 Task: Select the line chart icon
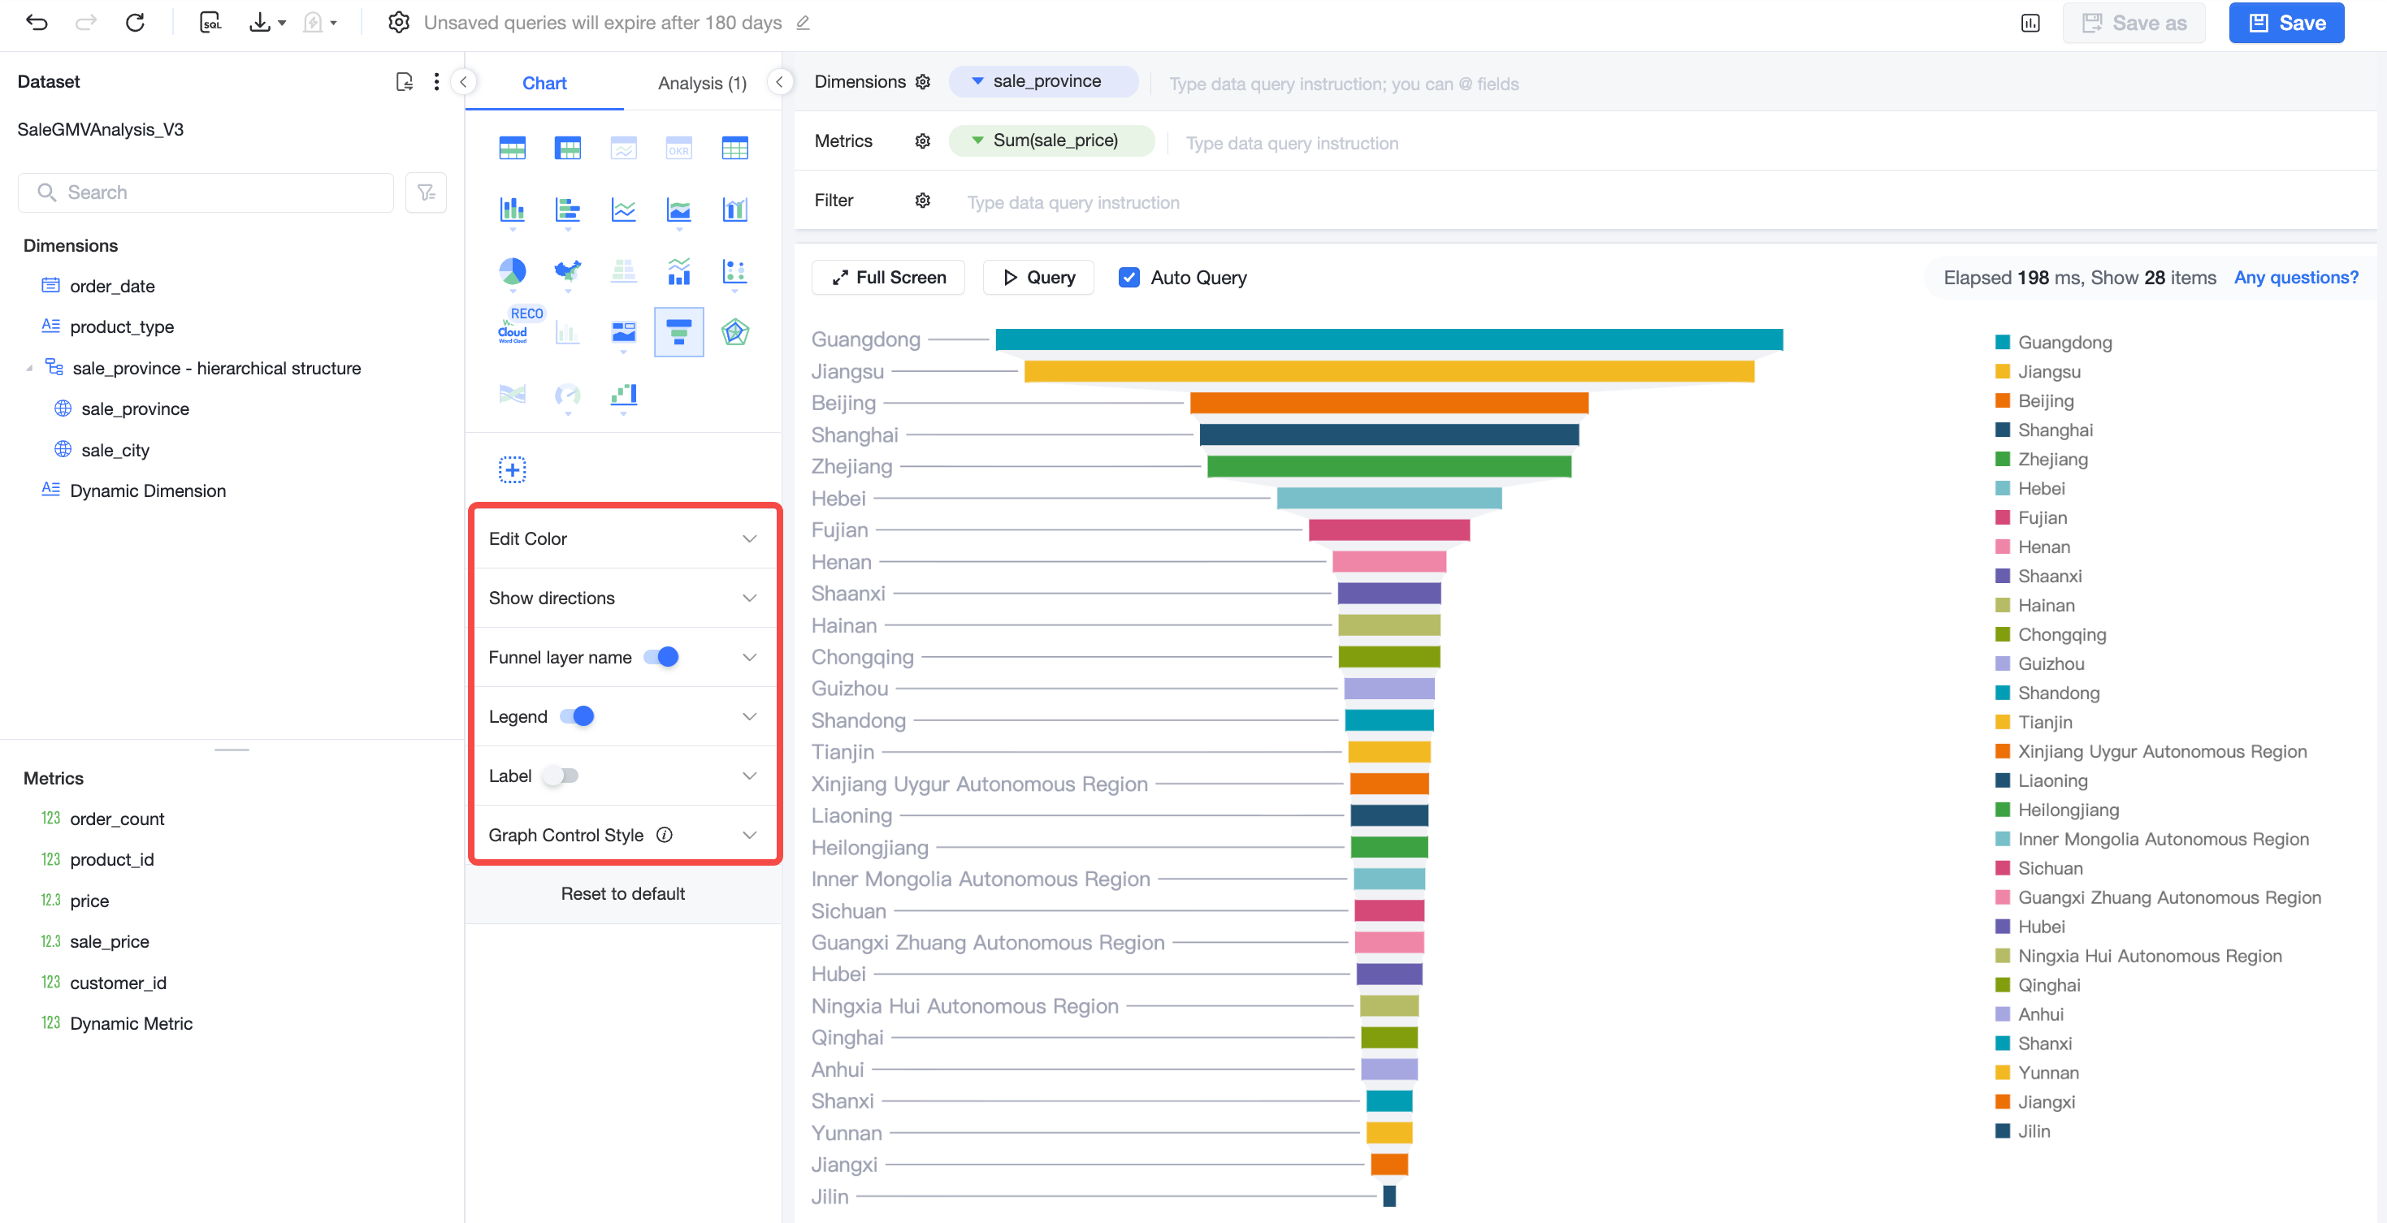click(624, 210)
